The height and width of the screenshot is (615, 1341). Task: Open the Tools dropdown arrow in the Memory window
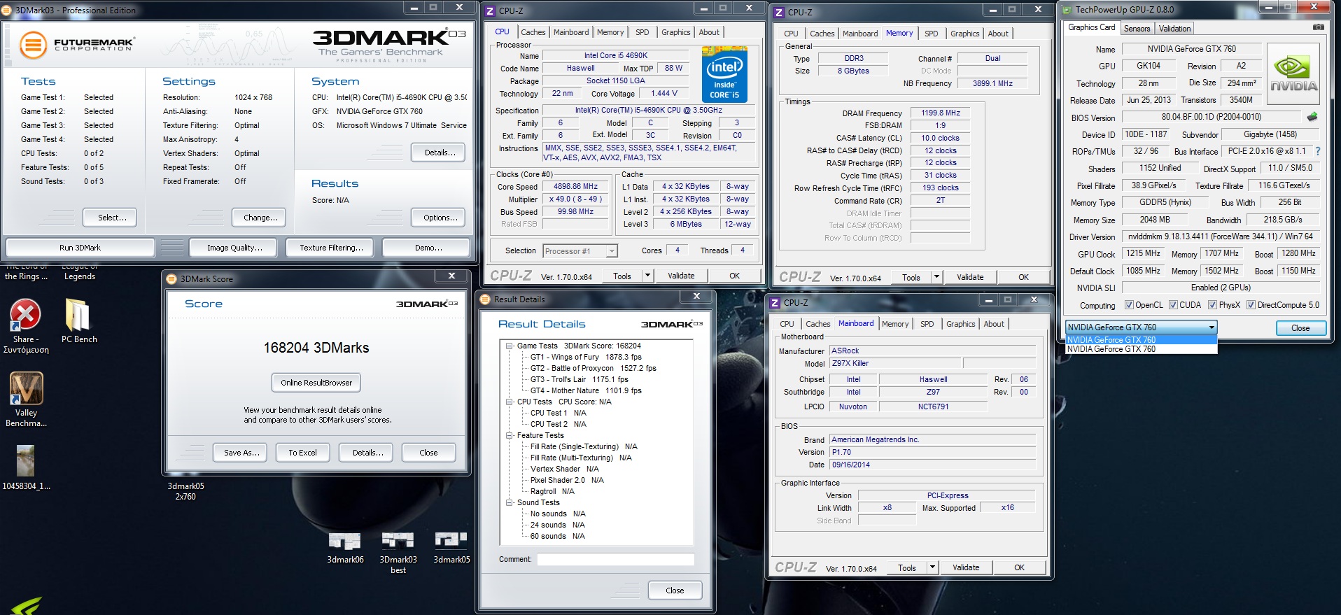[x=936, y=277]
